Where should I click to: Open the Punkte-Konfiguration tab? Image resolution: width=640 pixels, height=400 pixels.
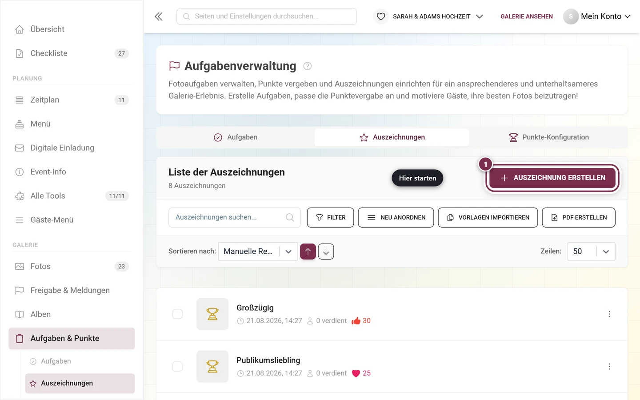tap(548, 137)
